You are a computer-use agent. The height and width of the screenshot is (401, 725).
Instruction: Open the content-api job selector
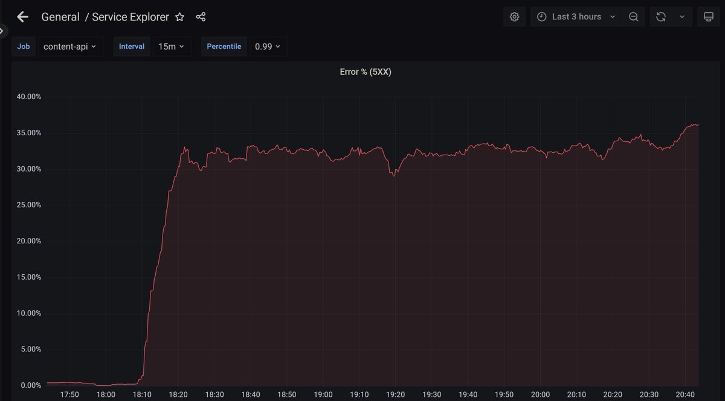pos(69,46)
